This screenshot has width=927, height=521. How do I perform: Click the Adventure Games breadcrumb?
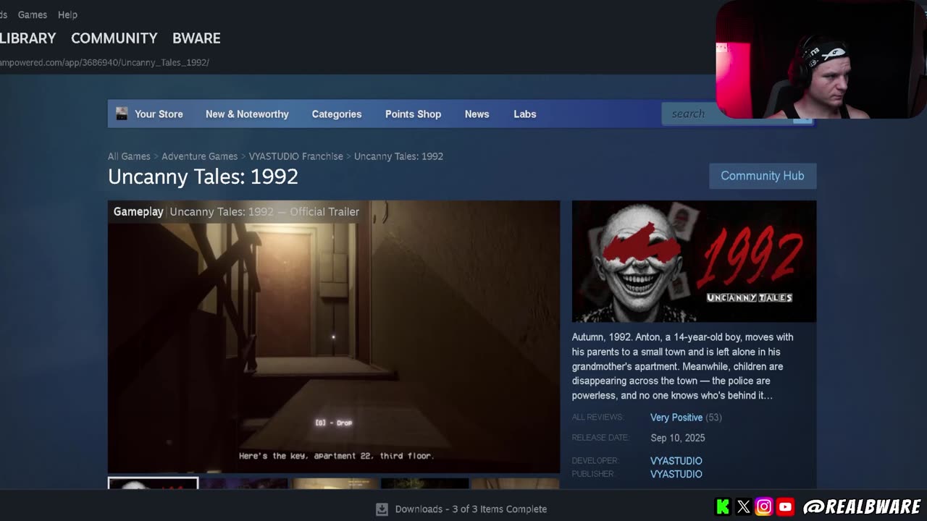[x=199, y=156]
